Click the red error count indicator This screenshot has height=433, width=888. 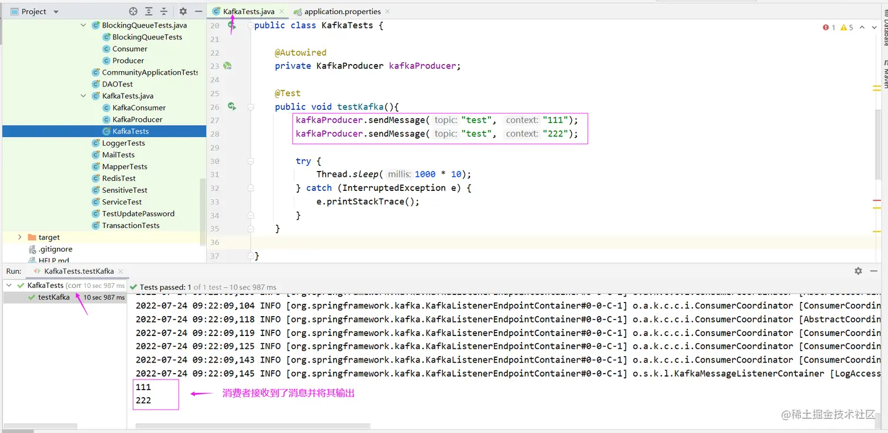(829, 27)
